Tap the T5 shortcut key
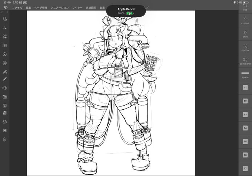 point(245,142)
